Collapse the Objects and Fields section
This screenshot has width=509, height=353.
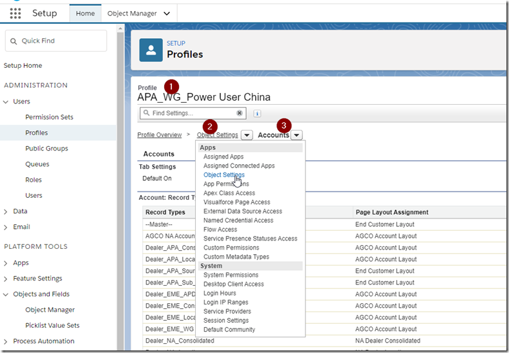coord(6,295)
